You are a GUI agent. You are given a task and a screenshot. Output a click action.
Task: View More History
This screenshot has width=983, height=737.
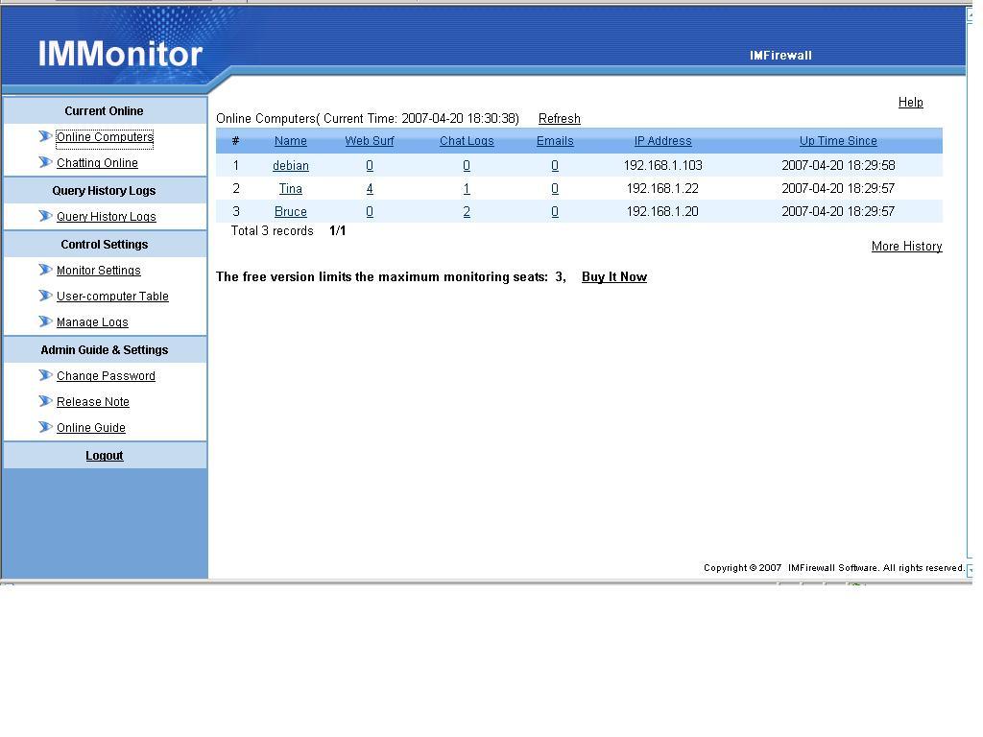coord(906,247)
